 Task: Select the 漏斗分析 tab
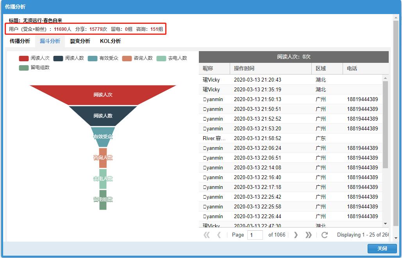[x=50, y=41]
